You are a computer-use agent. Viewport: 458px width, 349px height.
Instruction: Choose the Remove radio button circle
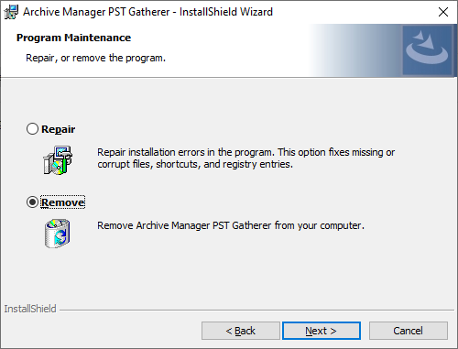pos(32,202)
